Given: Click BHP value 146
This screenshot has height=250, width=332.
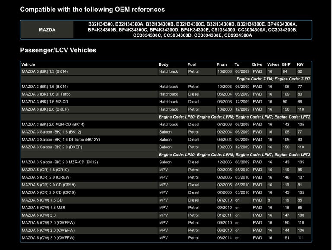Looking at the screenshot, I should point(286,177).
